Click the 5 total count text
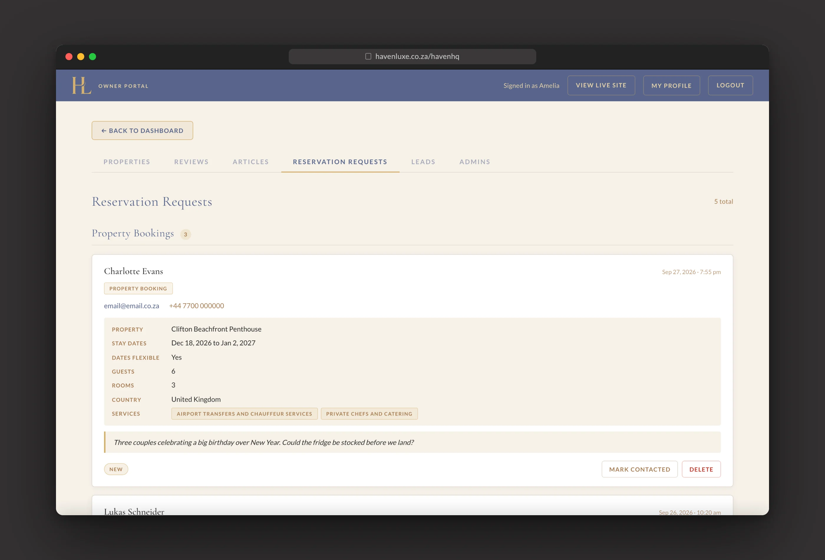This screenshot has height=560, width=825. [723, 202]
